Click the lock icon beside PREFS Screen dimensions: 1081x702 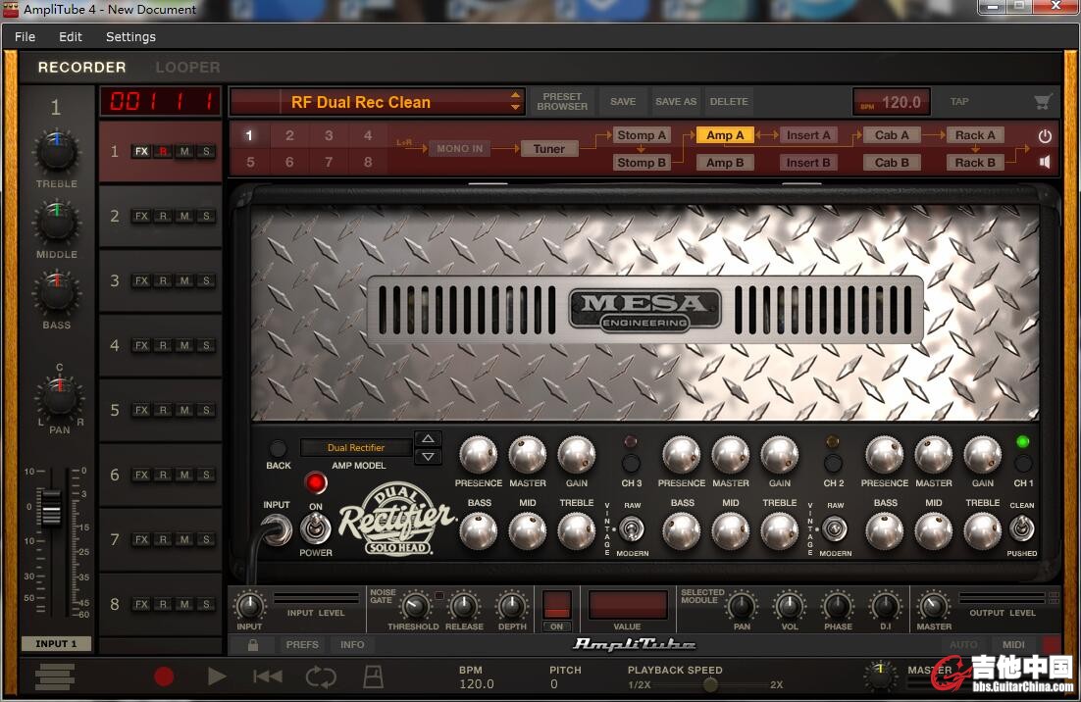click(253, 645)
